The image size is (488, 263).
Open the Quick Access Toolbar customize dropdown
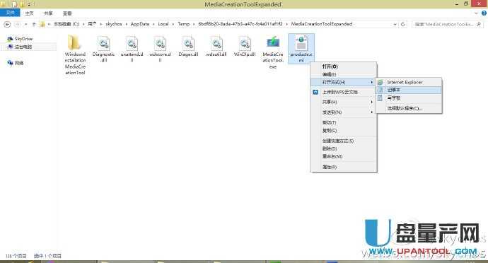click(x=29, y=4)
